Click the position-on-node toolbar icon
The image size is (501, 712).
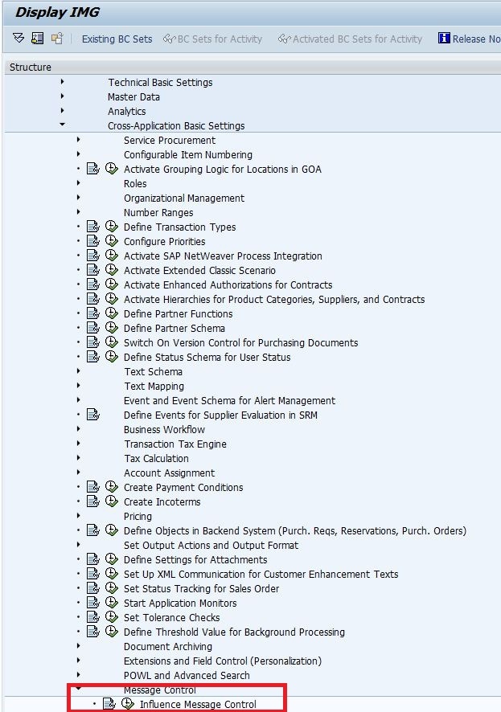(37, 39)
